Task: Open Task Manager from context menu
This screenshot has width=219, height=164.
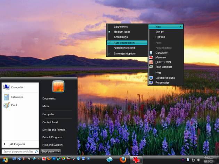Action: pyautogui.click(x=163, y=67)
